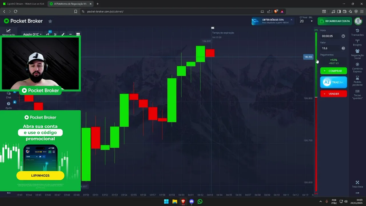Screen dimensions: 366x206
Task: Open Negociação Social icon
Action: click(357, 51)
